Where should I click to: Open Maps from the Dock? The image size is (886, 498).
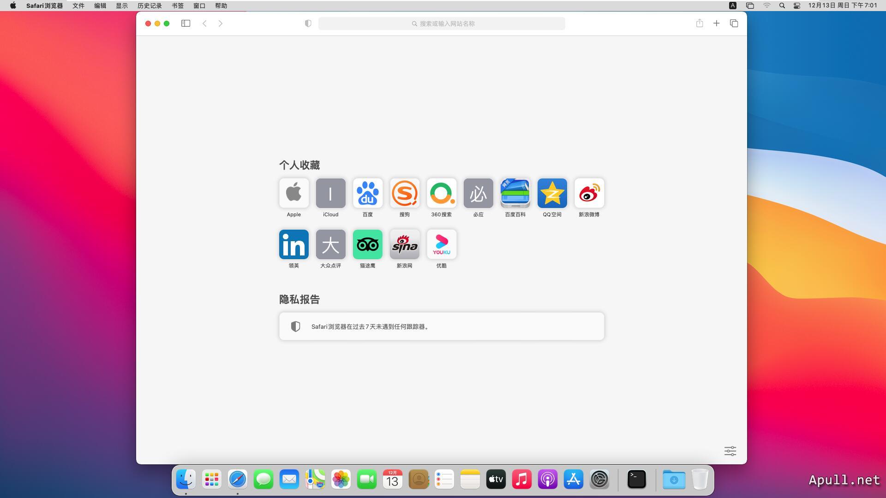(315, 480)
